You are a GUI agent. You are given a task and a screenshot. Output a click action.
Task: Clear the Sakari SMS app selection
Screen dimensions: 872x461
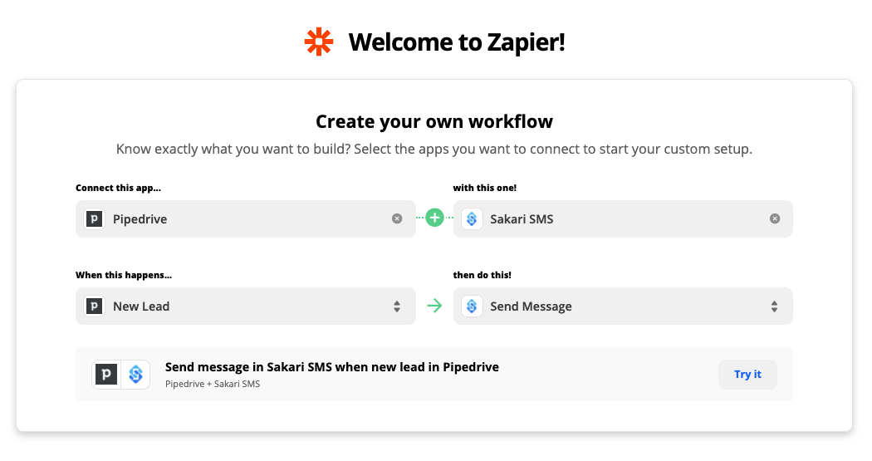pos(774,218)
